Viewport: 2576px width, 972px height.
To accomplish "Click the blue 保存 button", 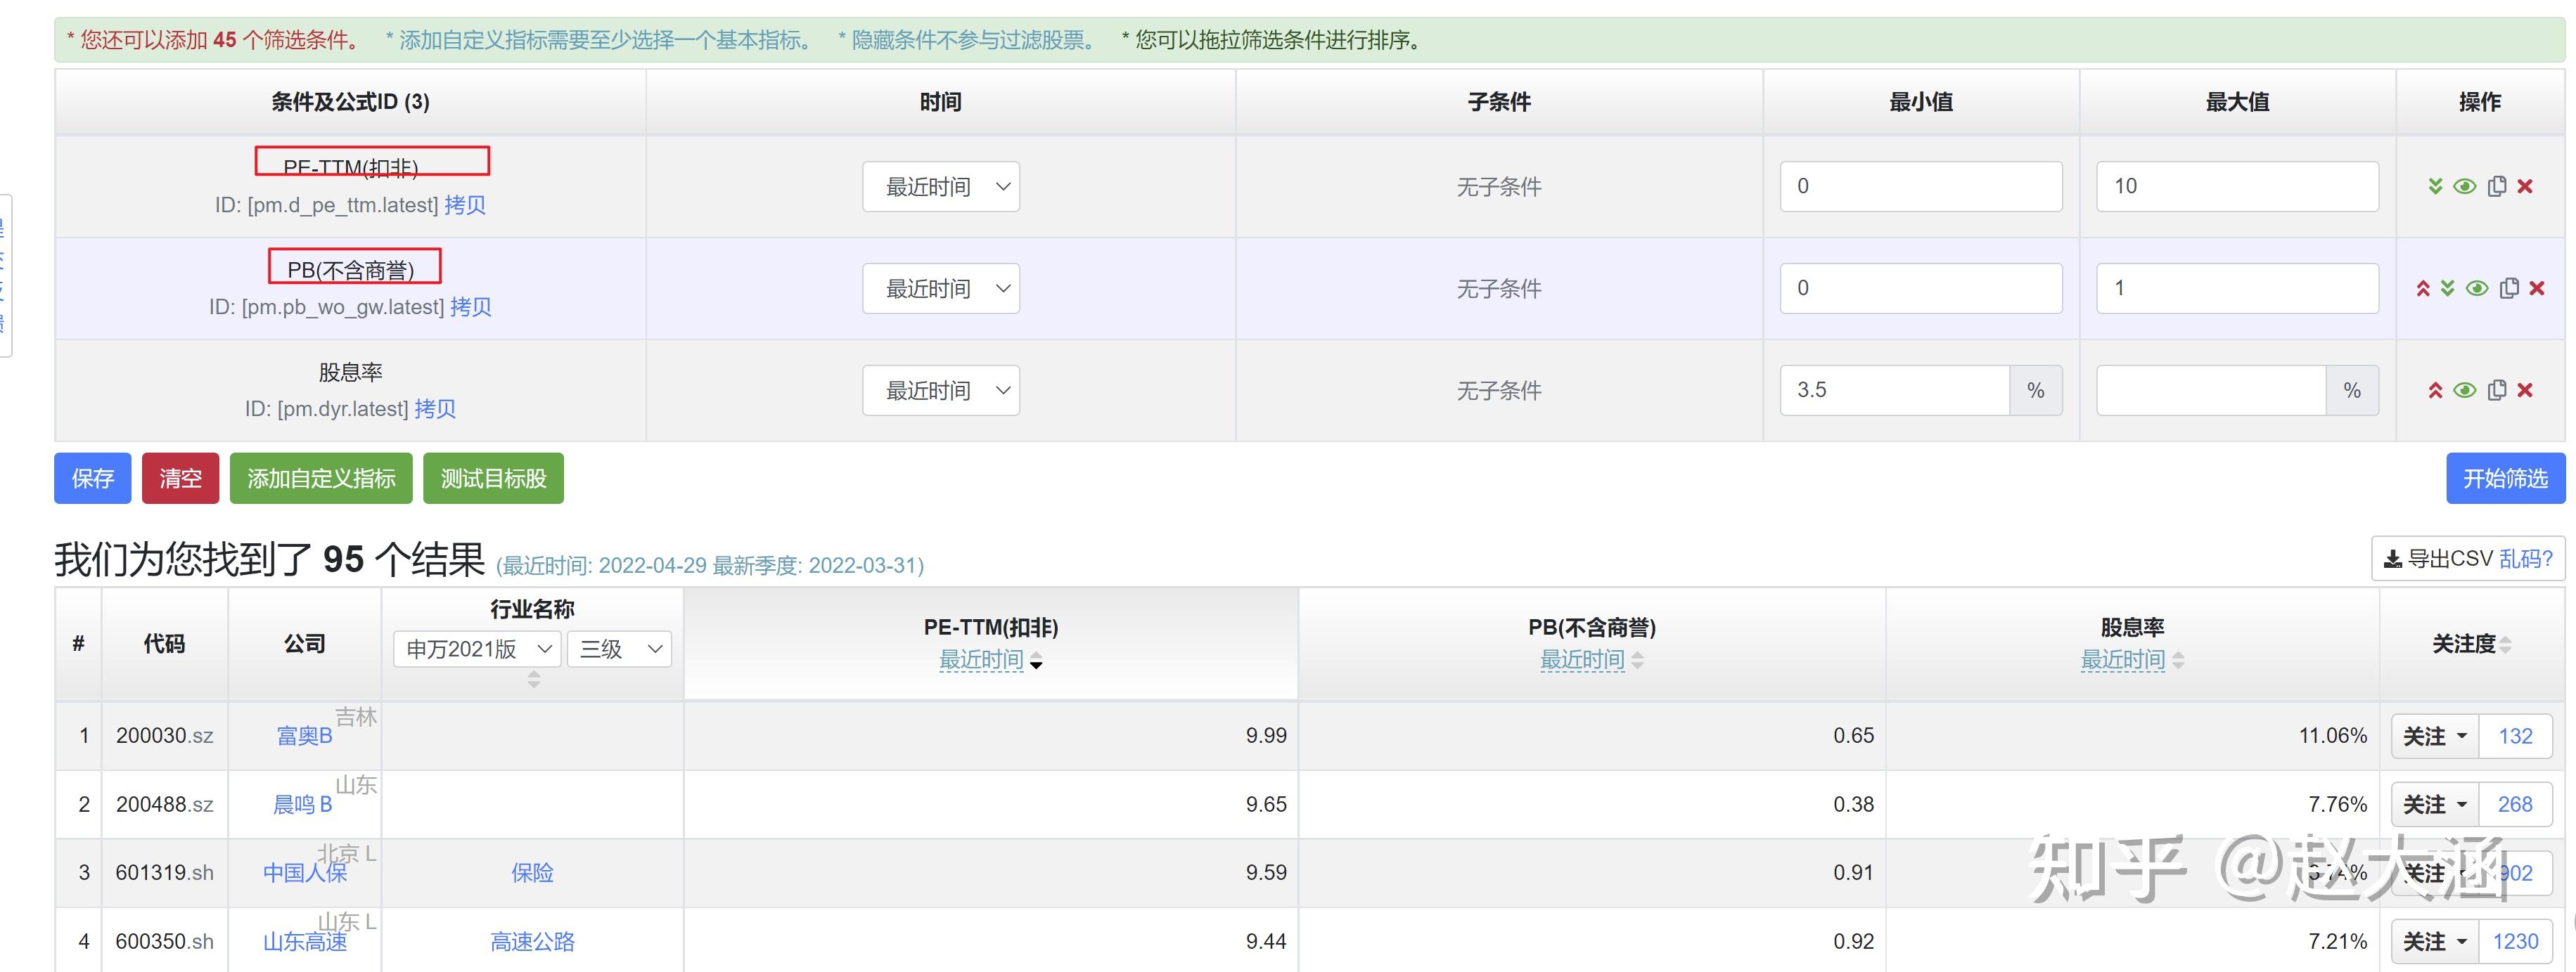I will (x=93, y=479).
